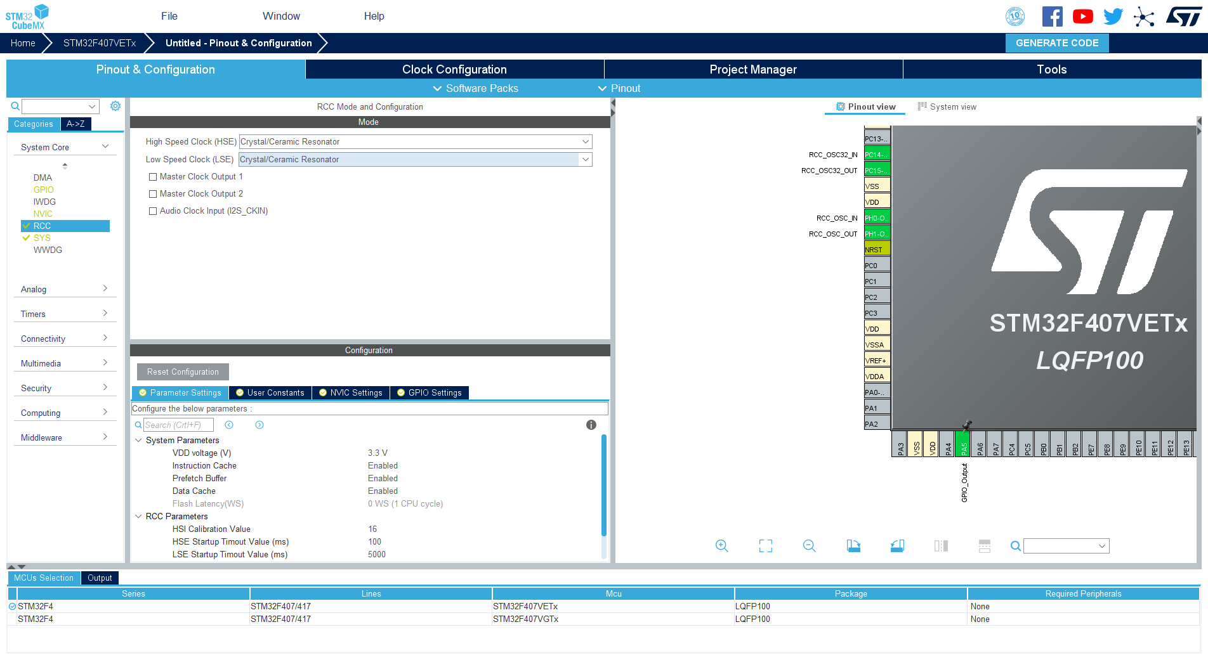The width and height of the screenshot is (1208, 660).
Task: Select SYS in the System Core list
Action: point(42,238)
